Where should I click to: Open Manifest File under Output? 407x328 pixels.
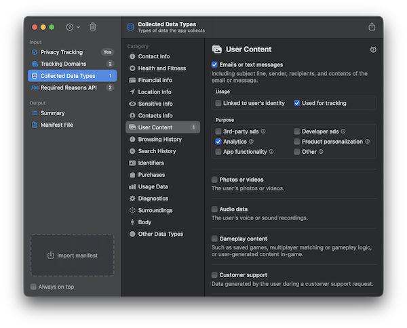[56, 125]
